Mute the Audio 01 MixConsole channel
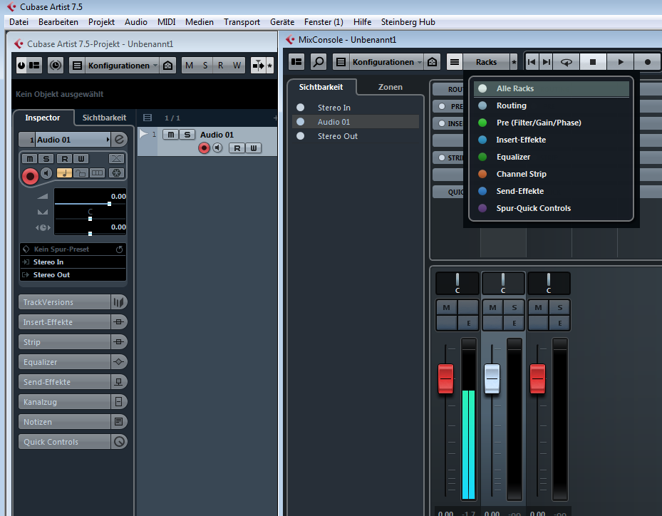Viewport: 662px width, 516px height. (x=492, y=307)
